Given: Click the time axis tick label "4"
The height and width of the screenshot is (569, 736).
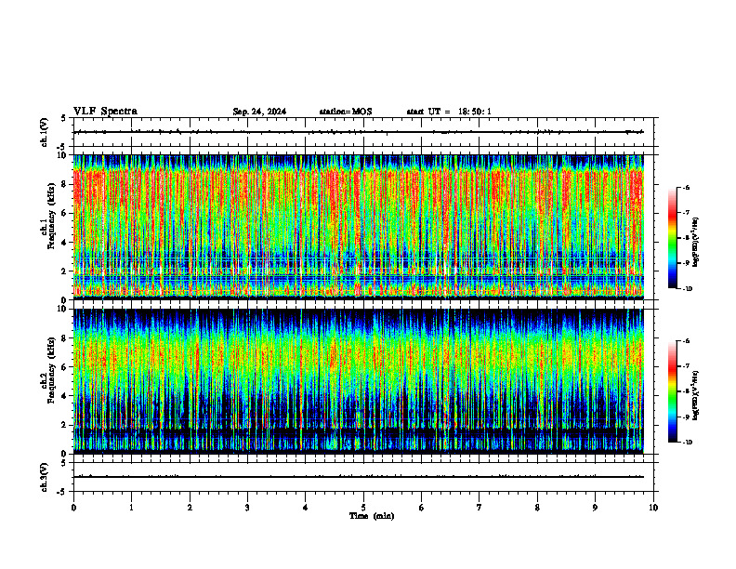Looking at the screenshot, I should tap(306, 508).
